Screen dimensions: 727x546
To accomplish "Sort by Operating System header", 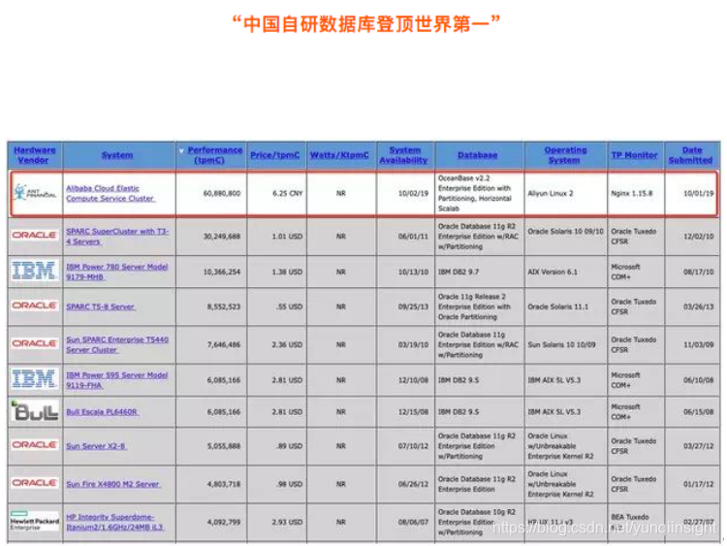I will click(565, 155).
